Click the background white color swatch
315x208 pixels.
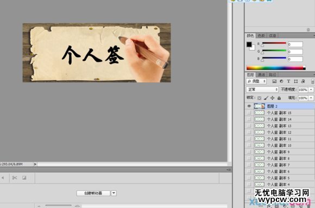[x=253, y=48]
